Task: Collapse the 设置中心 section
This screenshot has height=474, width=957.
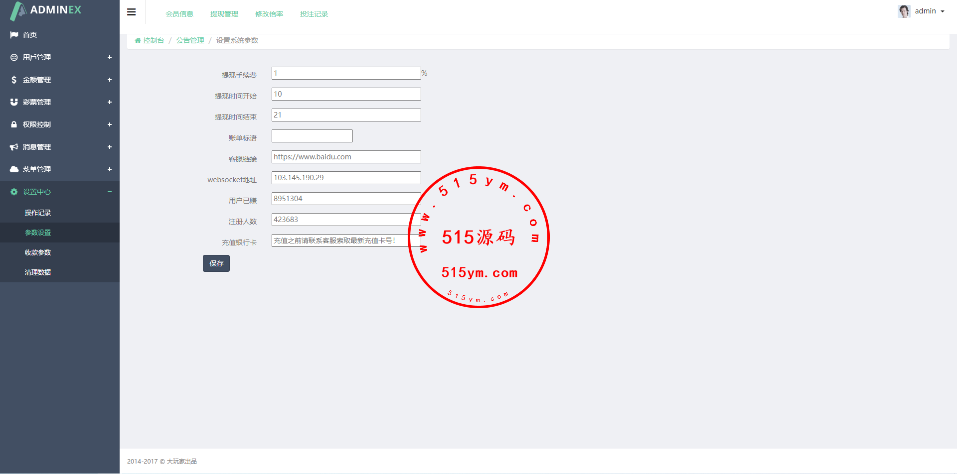Action: pos(109,192)
